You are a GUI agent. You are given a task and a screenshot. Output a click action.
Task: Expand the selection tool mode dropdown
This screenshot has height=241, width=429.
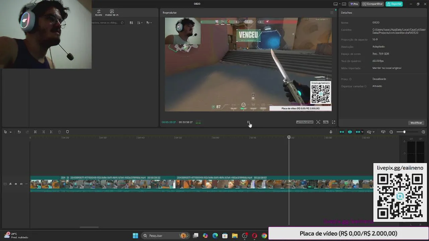pos(10,132)
